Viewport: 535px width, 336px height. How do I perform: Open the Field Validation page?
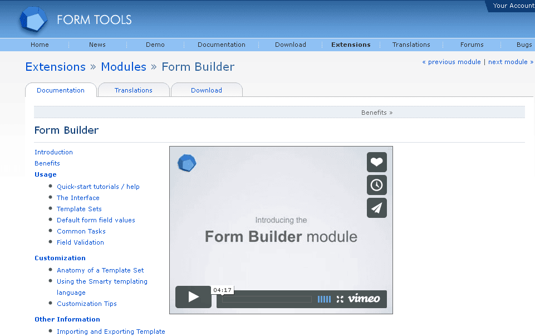click(x=80, y=242)
